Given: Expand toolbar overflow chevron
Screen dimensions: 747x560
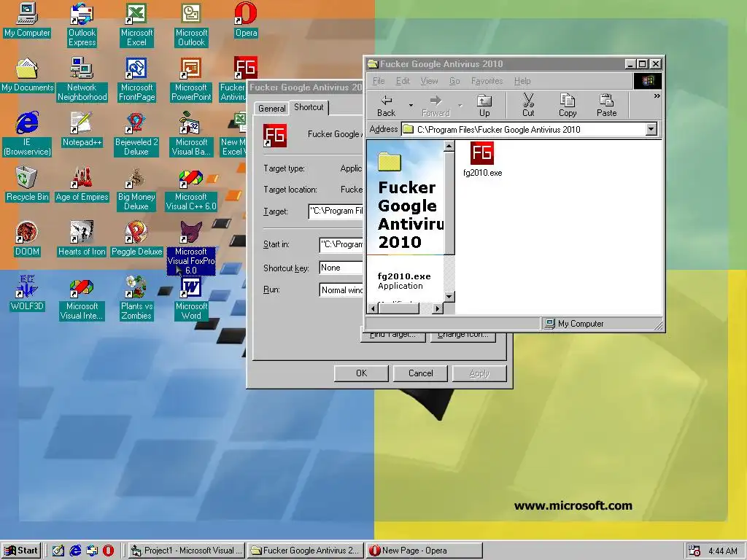Looking at the screenshot, I should [x=657, y=96].
